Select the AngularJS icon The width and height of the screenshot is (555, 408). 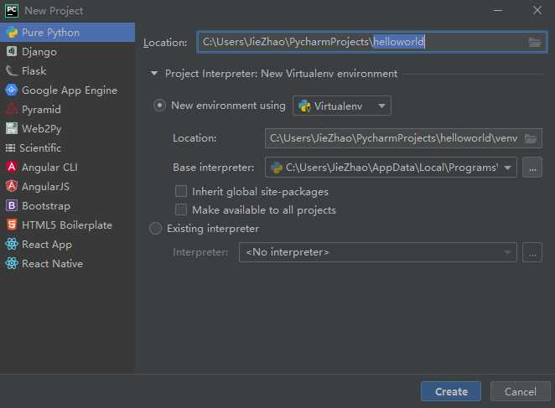point(12,186)
